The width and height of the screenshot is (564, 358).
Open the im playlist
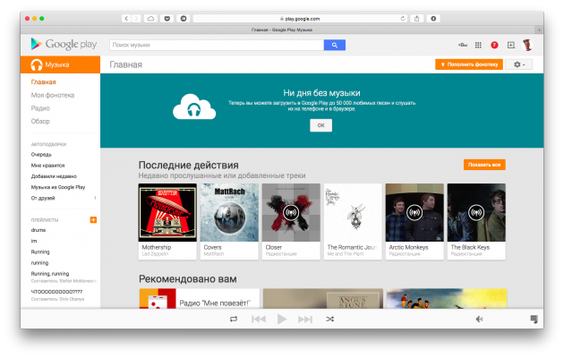(x=34, y=241)
